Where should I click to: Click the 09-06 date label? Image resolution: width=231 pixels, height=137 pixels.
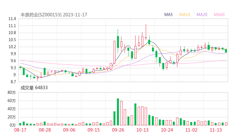coord(69,130)
